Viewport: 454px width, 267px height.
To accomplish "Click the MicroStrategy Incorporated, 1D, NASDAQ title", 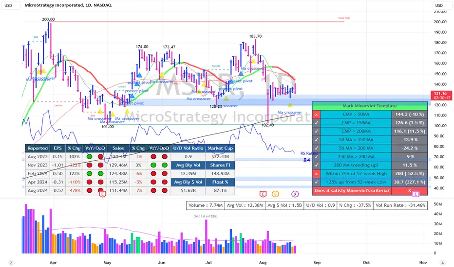I will pos(68,5).
